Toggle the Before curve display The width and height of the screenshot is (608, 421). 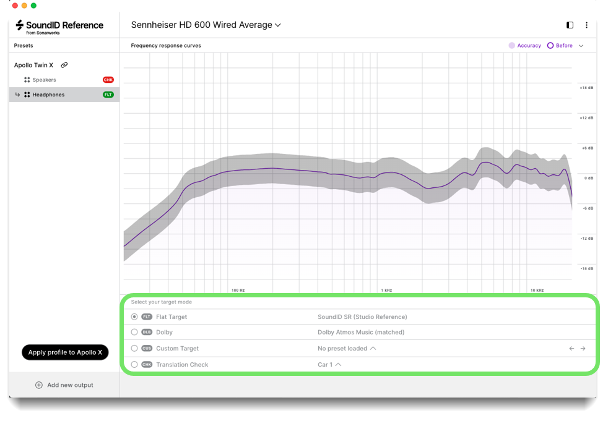point(560,46)
